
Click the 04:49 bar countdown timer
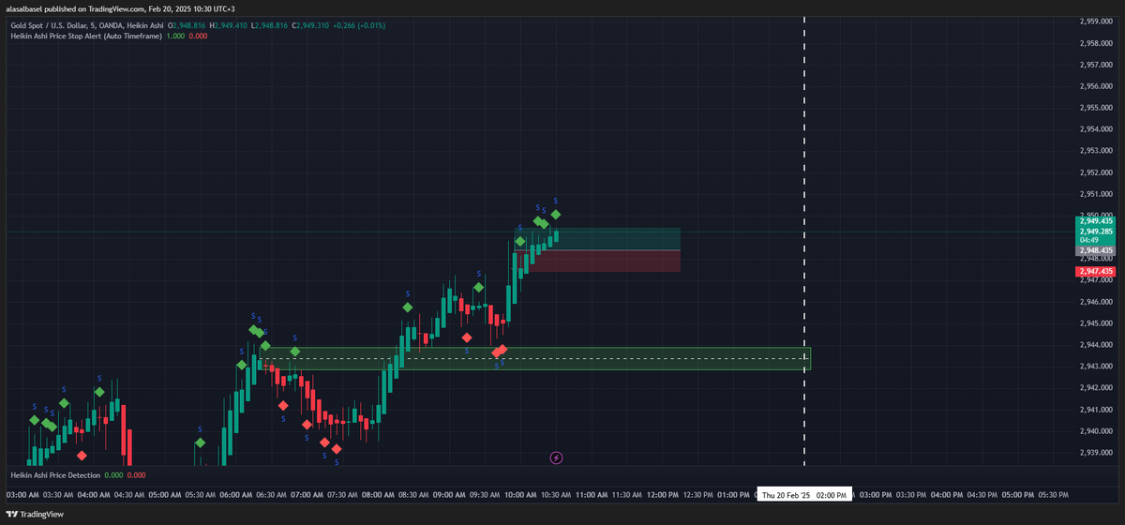[x=1088, y=240]
